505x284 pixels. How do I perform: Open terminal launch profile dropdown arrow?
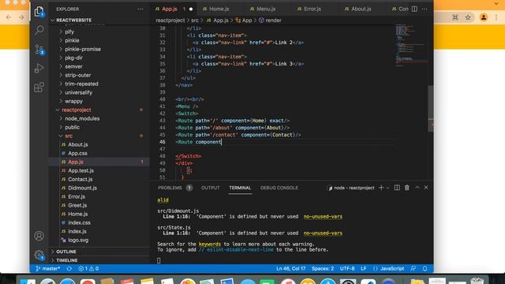[x=387, y=188]
